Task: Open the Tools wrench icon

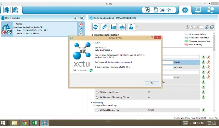Action: 147,10
